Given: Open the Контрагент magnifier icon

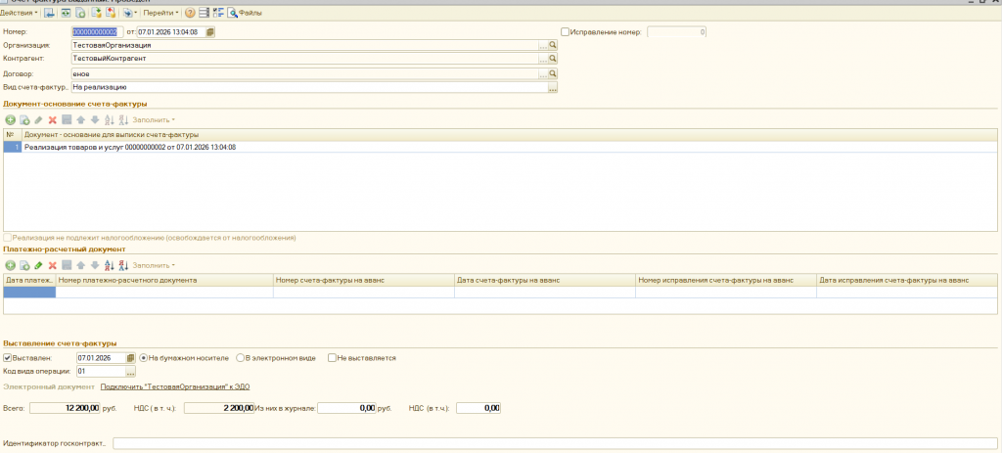Looking at the screenshot, I should 554,59.
